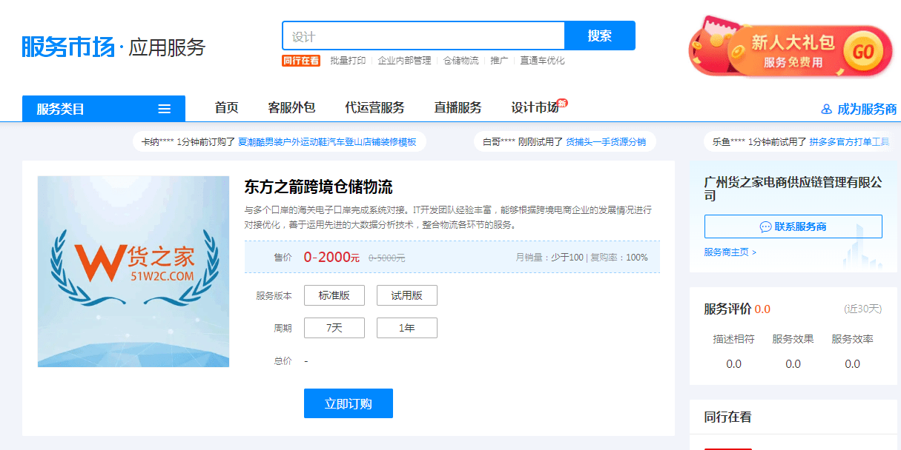Click the 仓储物流 suggested search
The height and width of the screenshot is (450, 901).
click(x=461, y=61)
